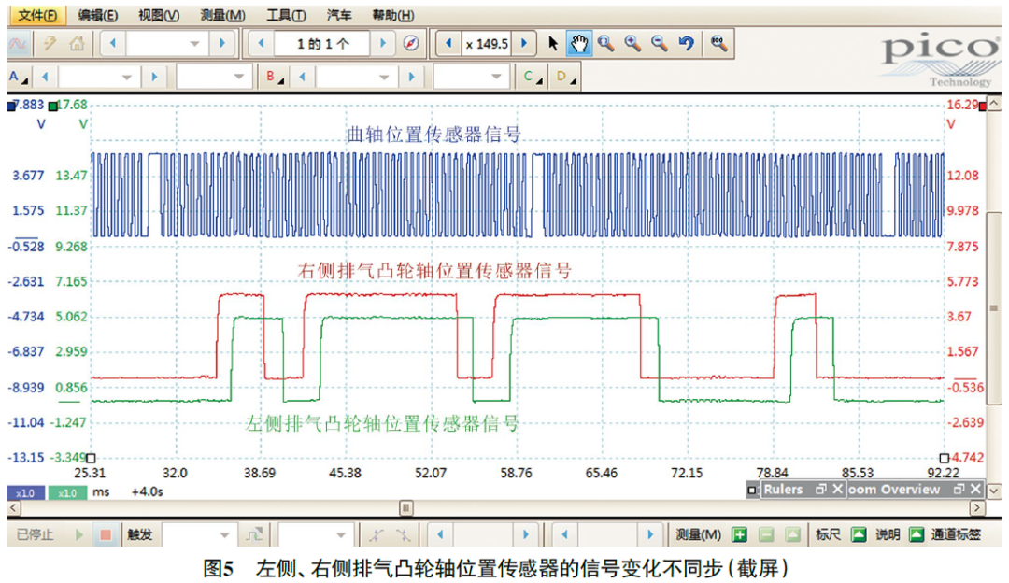Click the horizontal scrollbar right arrow
This screenshot has width=1009, height=583.
pos(977,507)
